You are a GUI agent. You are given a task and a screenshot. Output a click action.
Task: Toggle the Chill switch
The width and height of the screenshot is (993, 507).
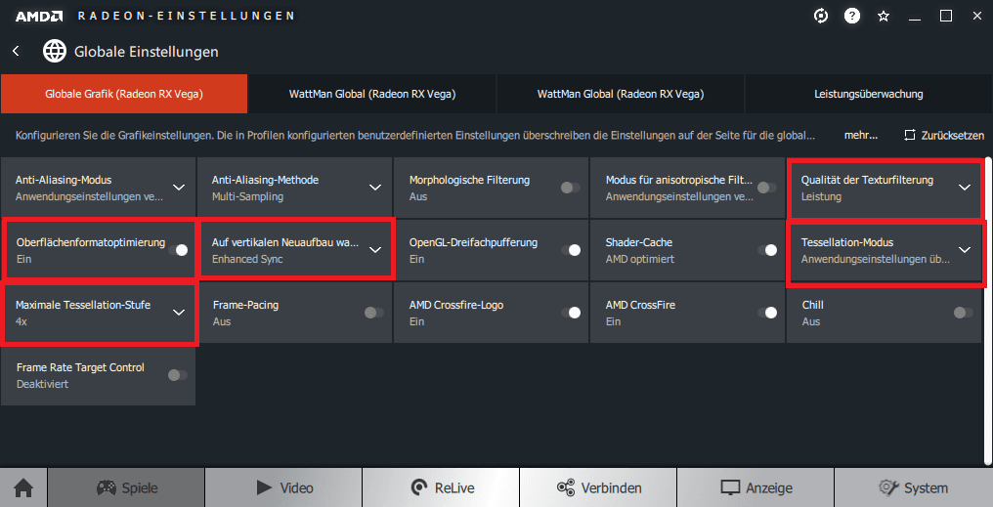[963, 313]
